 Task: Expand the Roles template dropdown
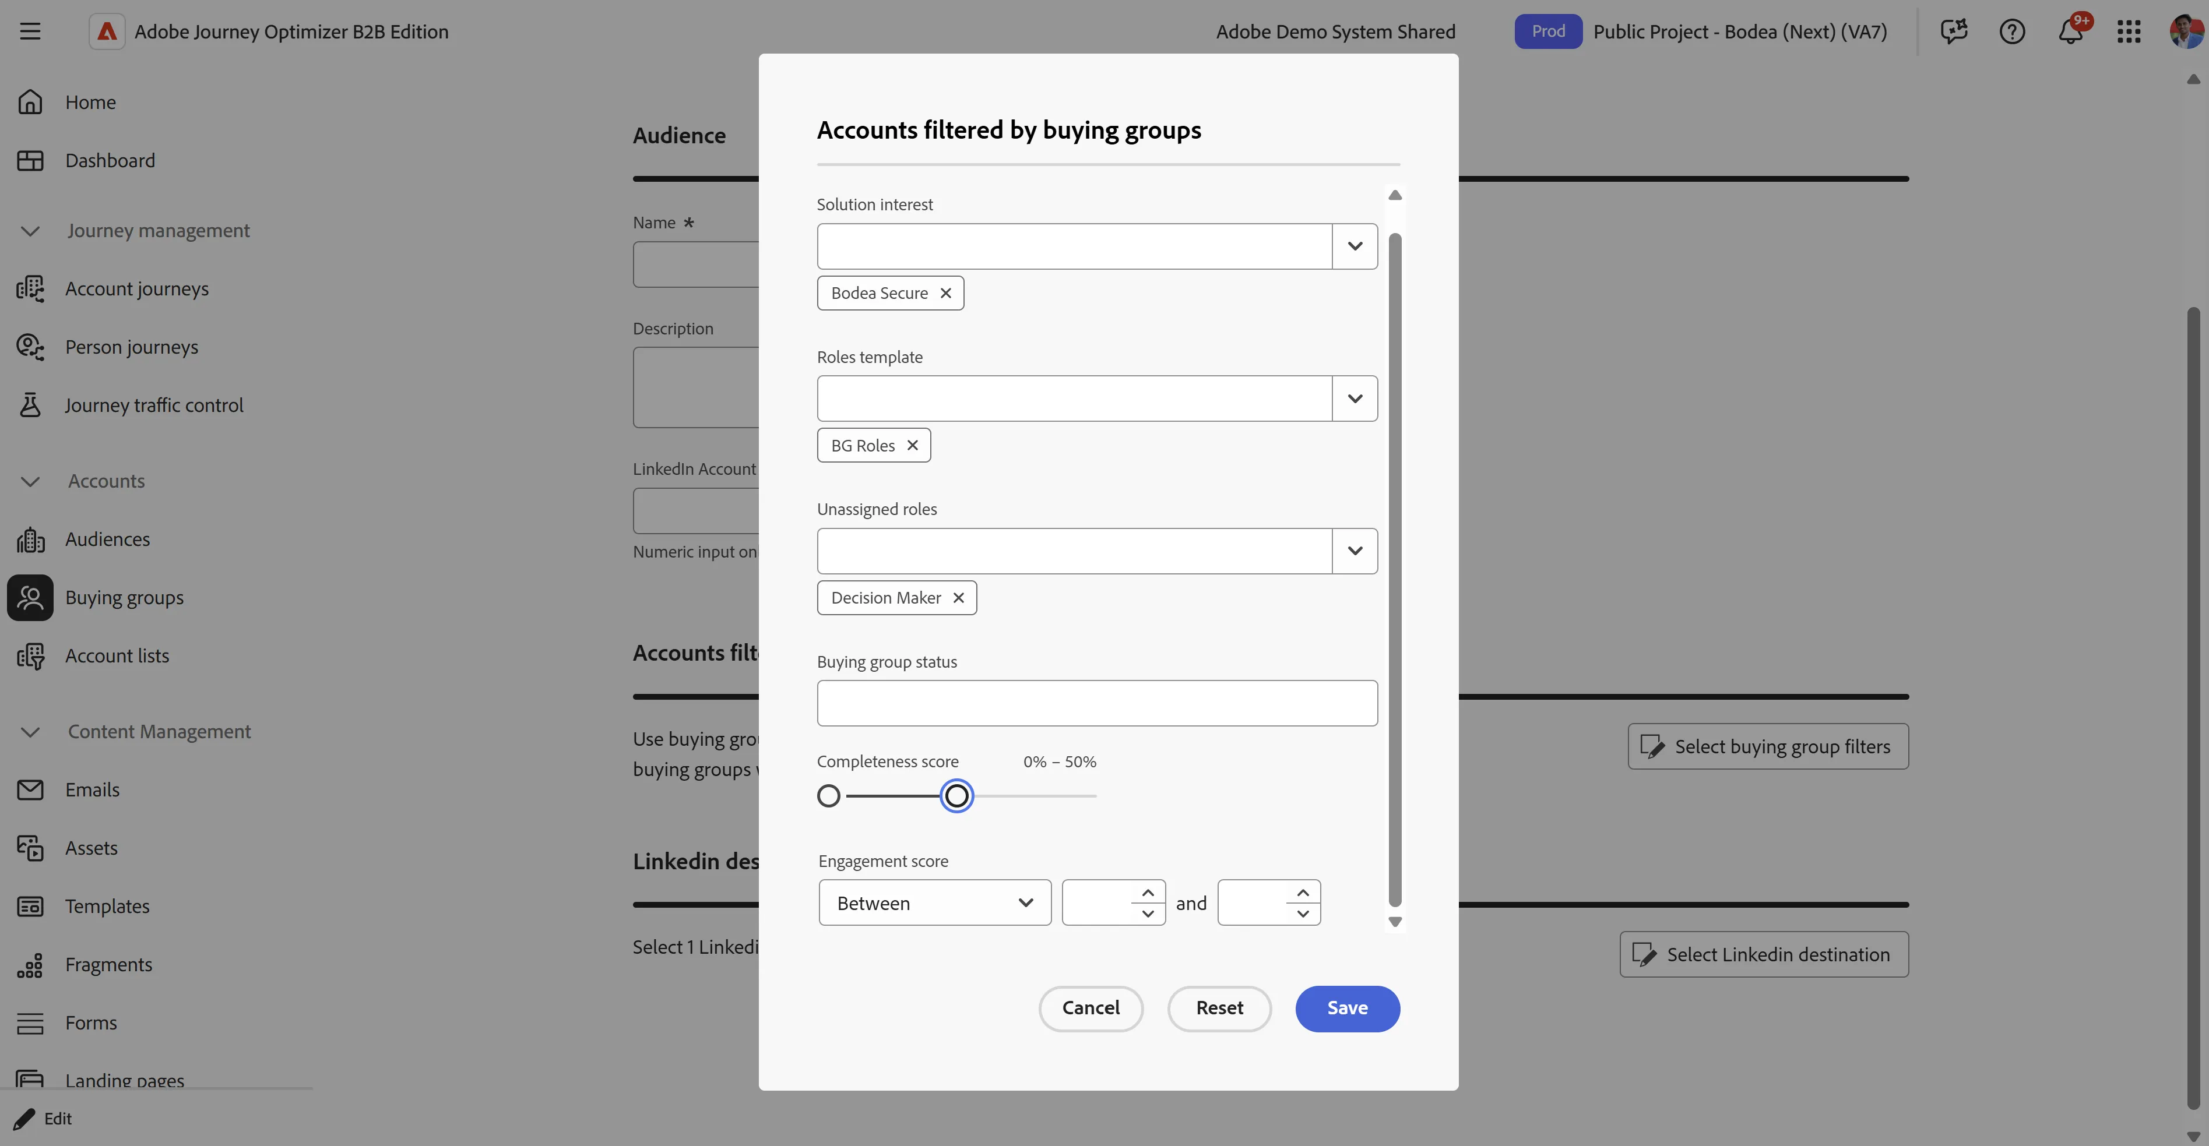1354,399
